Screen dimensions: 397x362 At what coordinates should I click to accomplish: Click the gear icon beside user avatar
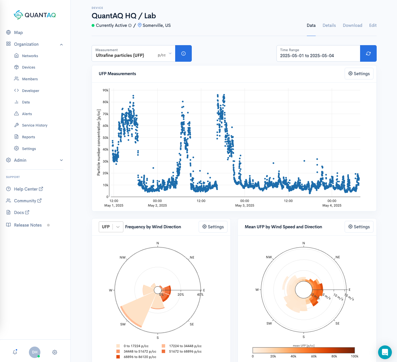click(55, 352)
